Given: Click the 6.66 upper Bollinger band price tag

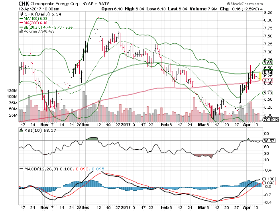Looking at the screenshot, I should click(x=267, y=63).
